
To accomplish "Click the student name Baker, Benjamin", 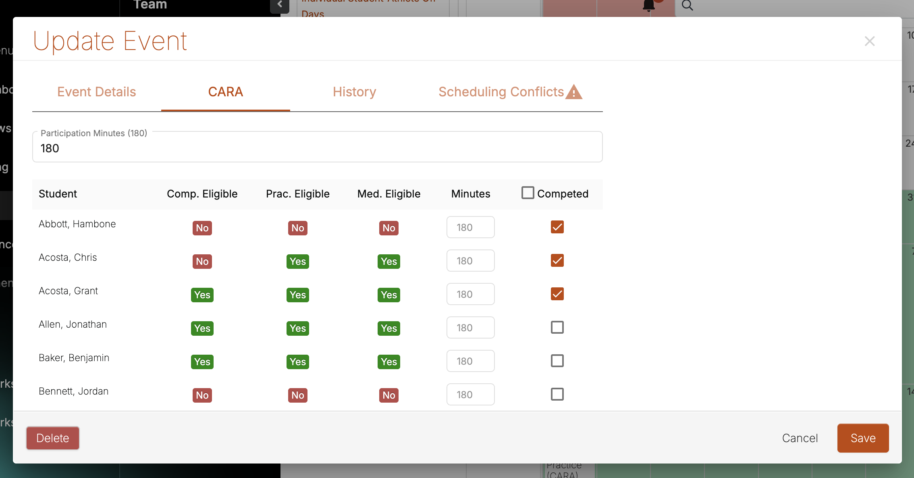I will [74, 358].
